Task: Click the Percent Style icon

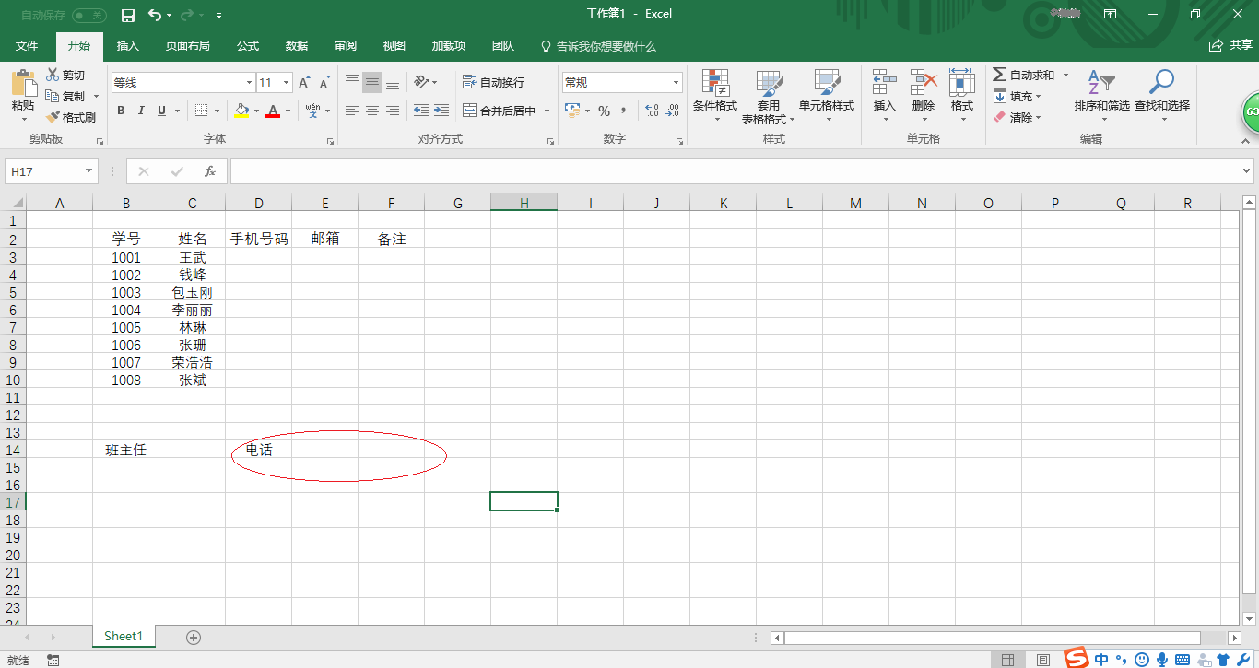Action: (x=605, y=111)
